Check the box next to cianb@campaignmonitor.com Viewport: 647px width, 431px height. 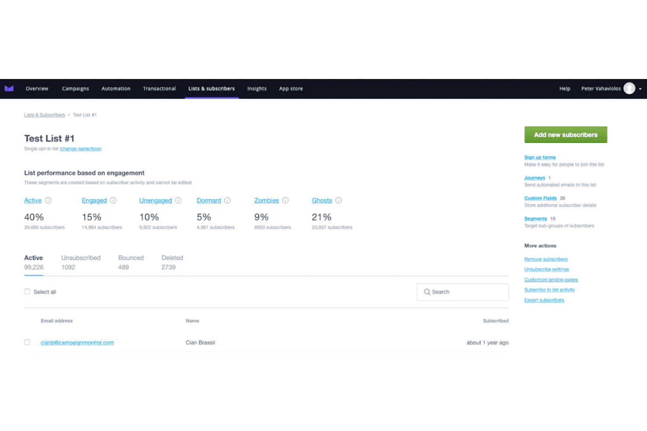pos(27,342)
